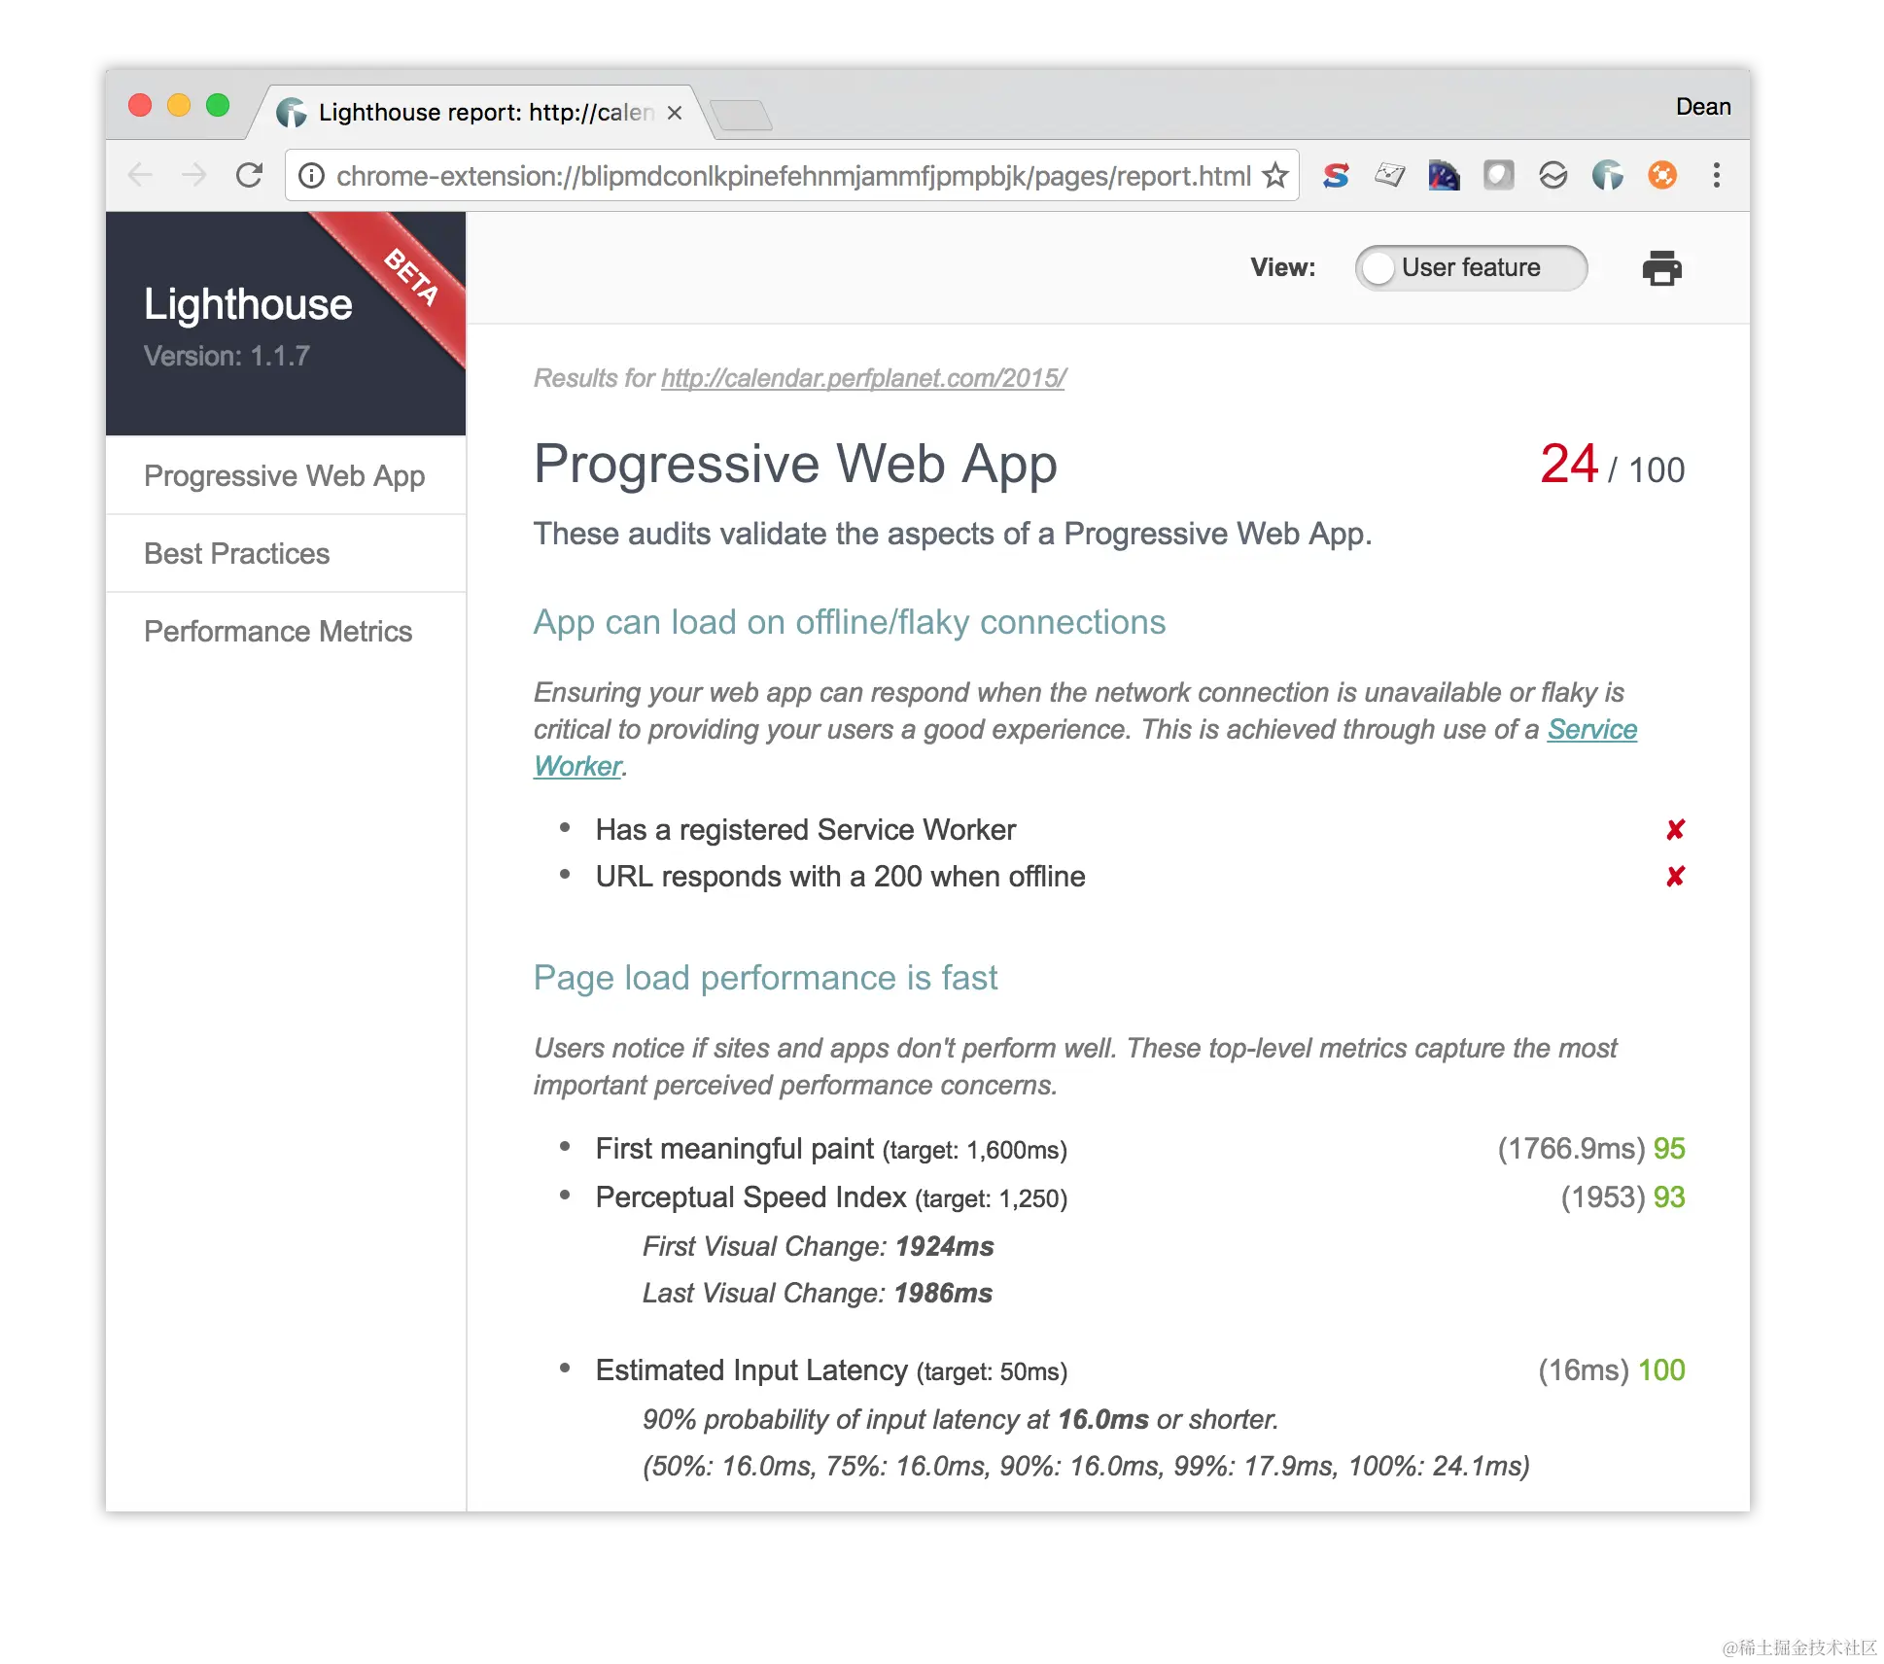
Task: Click the Lighthouse extension icon in toolbar
Action: coord(1607,175)
